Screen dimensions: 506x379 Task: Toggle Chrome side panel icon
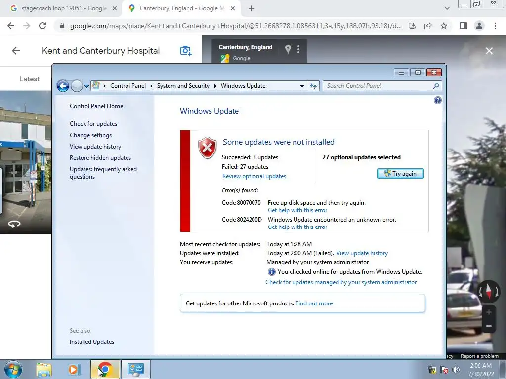click(464, 26)
